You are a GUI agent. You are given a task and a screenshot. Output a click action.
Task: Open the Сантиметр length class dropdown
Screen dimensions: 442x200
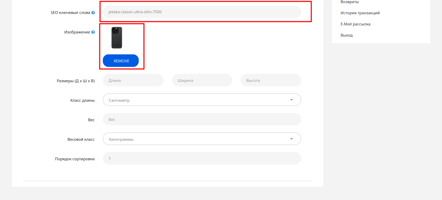[x=201, y=100]
